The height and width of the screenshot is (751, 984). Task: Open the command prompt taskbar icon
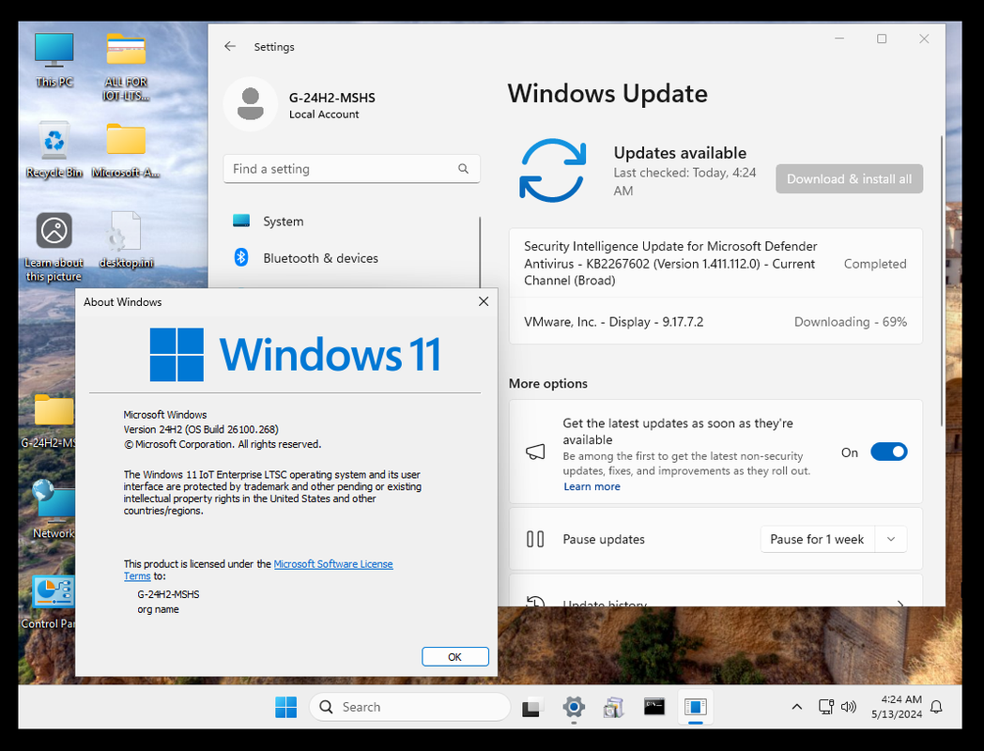coord(654,707)
